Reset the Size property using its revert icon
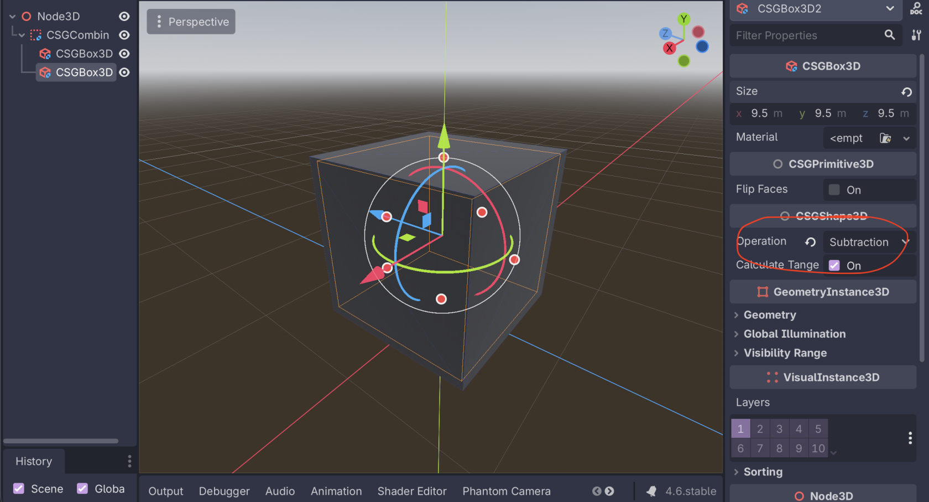 906,92
